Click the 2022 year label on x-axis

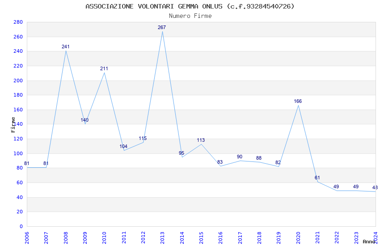tap(337, 238)
